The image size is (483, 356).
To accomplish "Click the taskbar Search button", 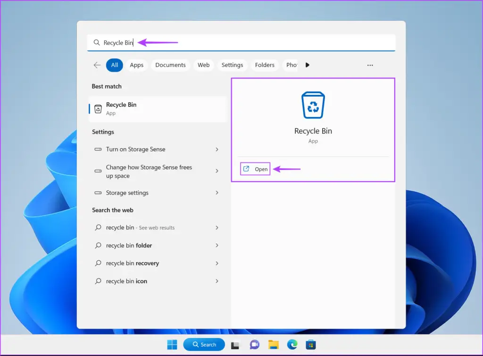I will coord(204,345).
